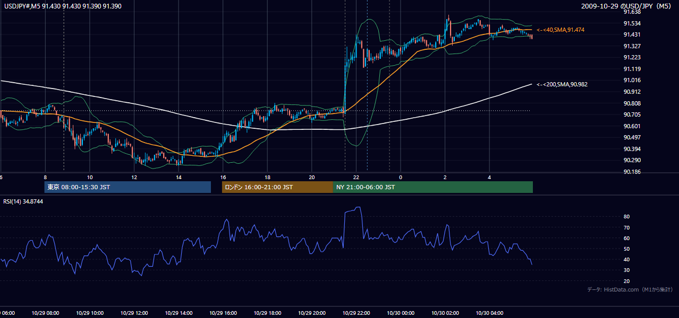Click price axis label 90.912

pyautogui.click(x=632, y=92)
